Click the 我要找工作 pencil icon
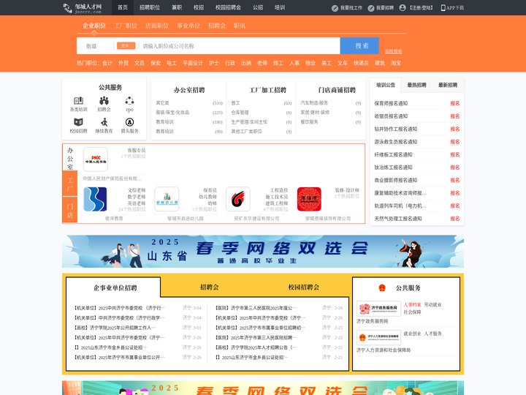Viewport: 526px width, 395px height. [335, 8]
